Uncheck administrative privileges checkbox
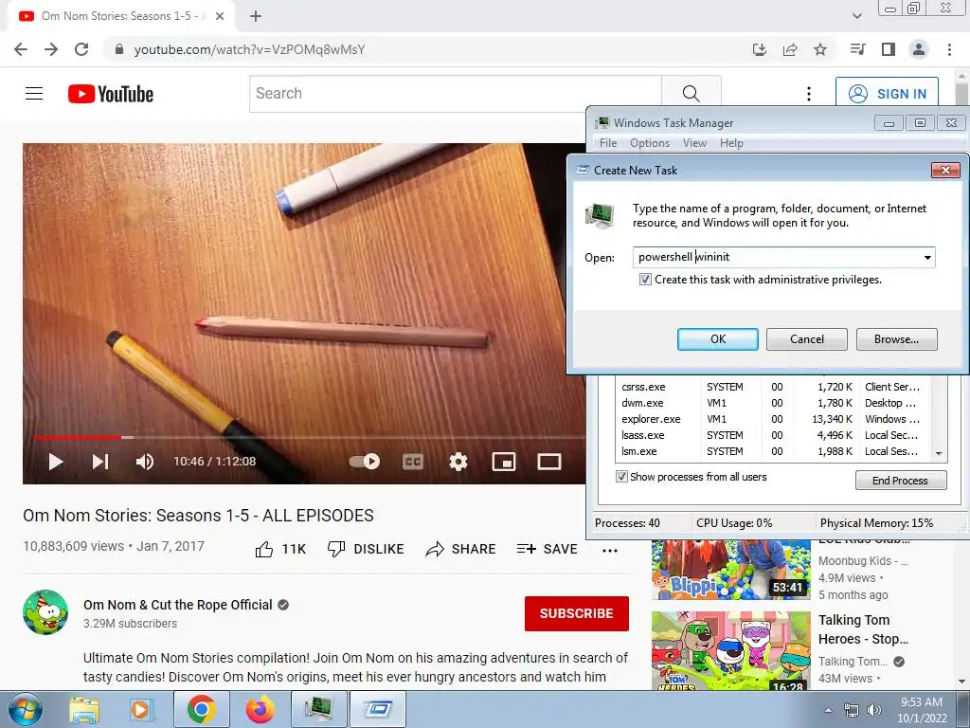Image resolution: width=970 pixels, height=728 pixels. pyautogui.click(x=645, y=280)
